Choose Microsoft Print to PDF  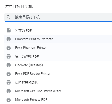(58, 100)
